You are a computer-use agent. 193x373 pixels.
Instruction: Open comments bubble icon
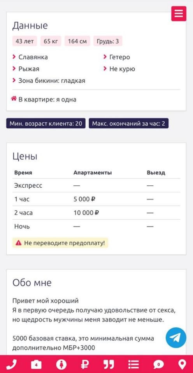coord(158,364)
